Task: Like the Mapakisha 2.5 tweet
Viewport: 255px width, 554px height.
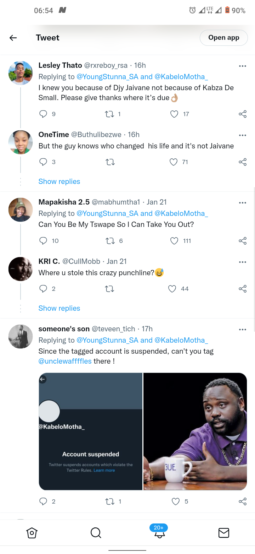Action: (x=174, y=241)
